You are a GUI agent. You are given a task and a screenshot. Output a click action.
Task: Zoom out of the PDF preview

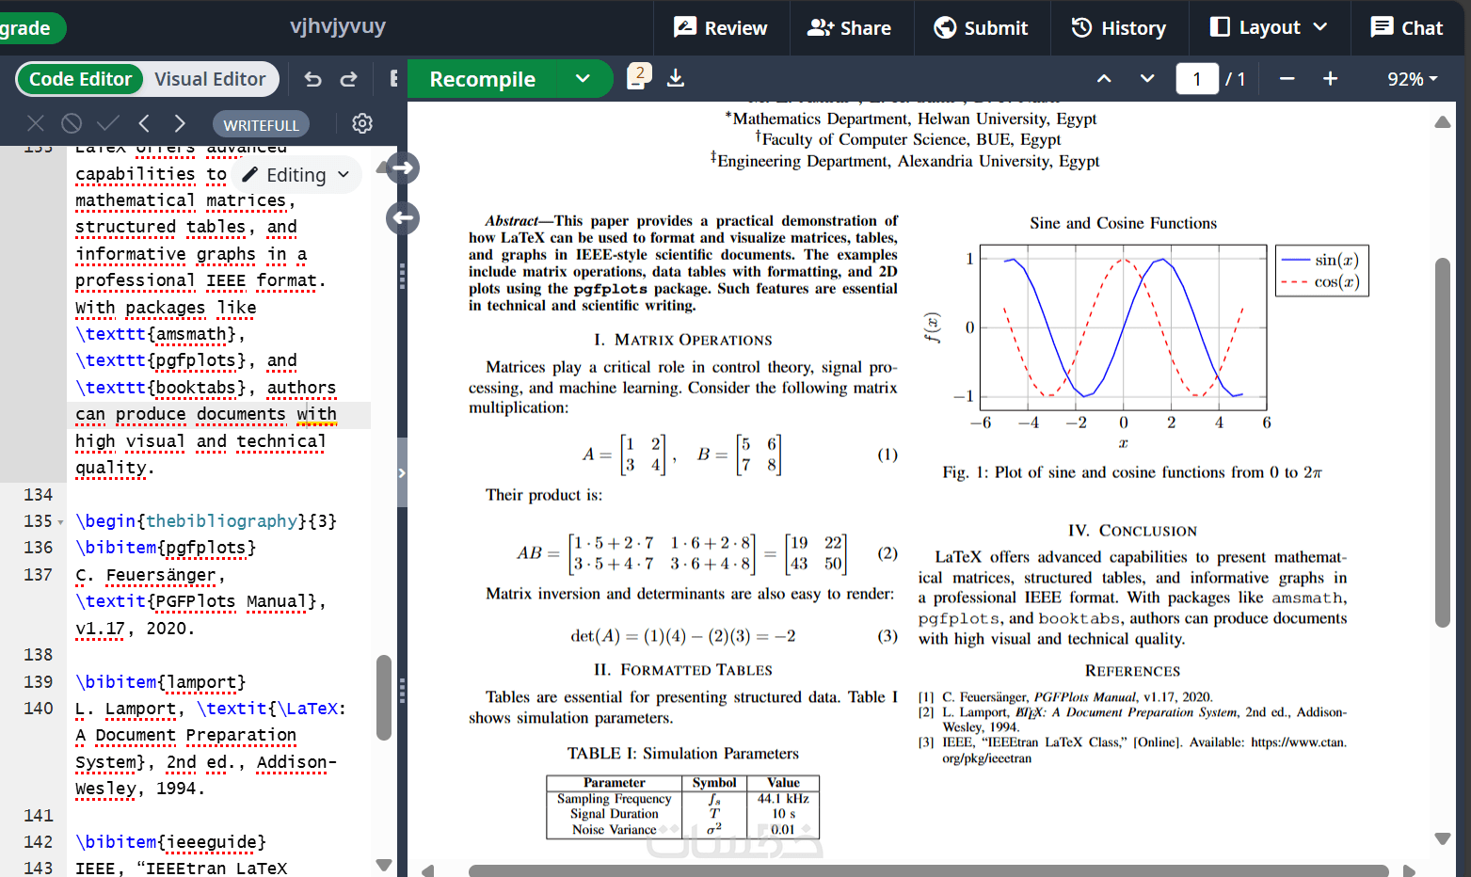(1287, 79)
